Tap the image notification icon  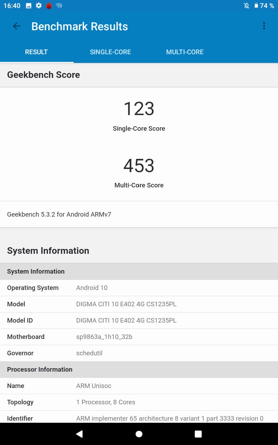click(x=28, y=6)
